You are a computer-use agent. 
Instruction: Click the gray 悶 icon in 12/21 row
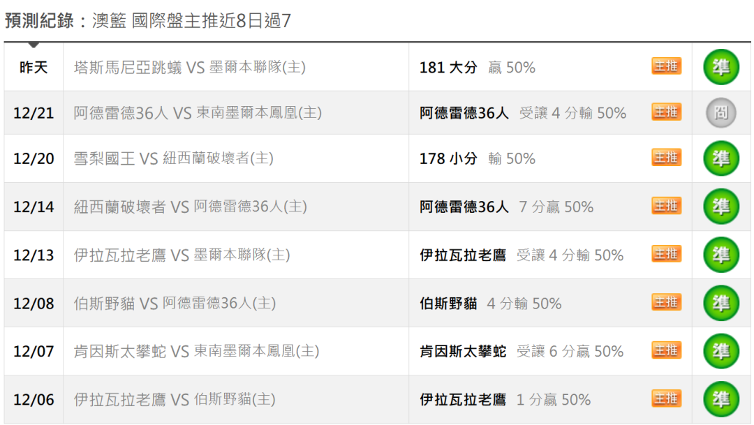[x=720, y=112]
